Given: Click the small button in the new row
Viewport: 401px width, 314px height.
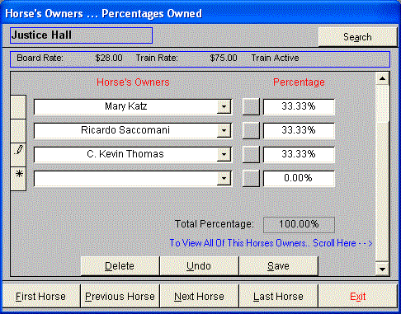Looking at the screenshot, I should pyautogui.click(x=251, y=178).
